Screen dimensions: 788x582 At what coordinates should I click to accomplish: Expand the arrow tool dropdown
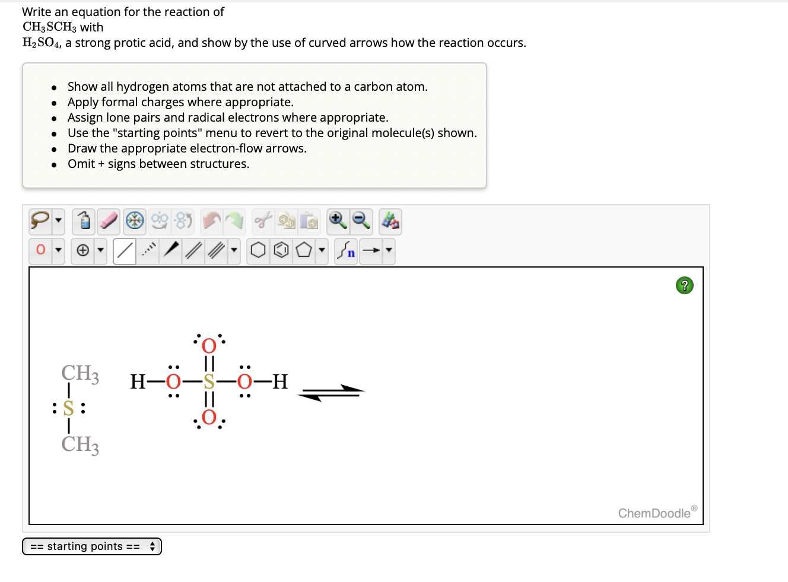[390, 251]
